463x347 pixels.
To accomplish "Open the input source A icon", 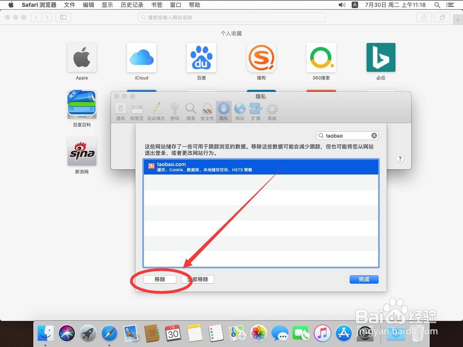I will coord(355,5).
